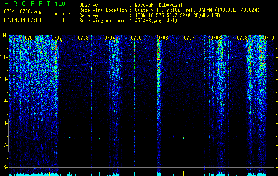
Task: Click the Receiving antenna label
Action: coord(102,21)
